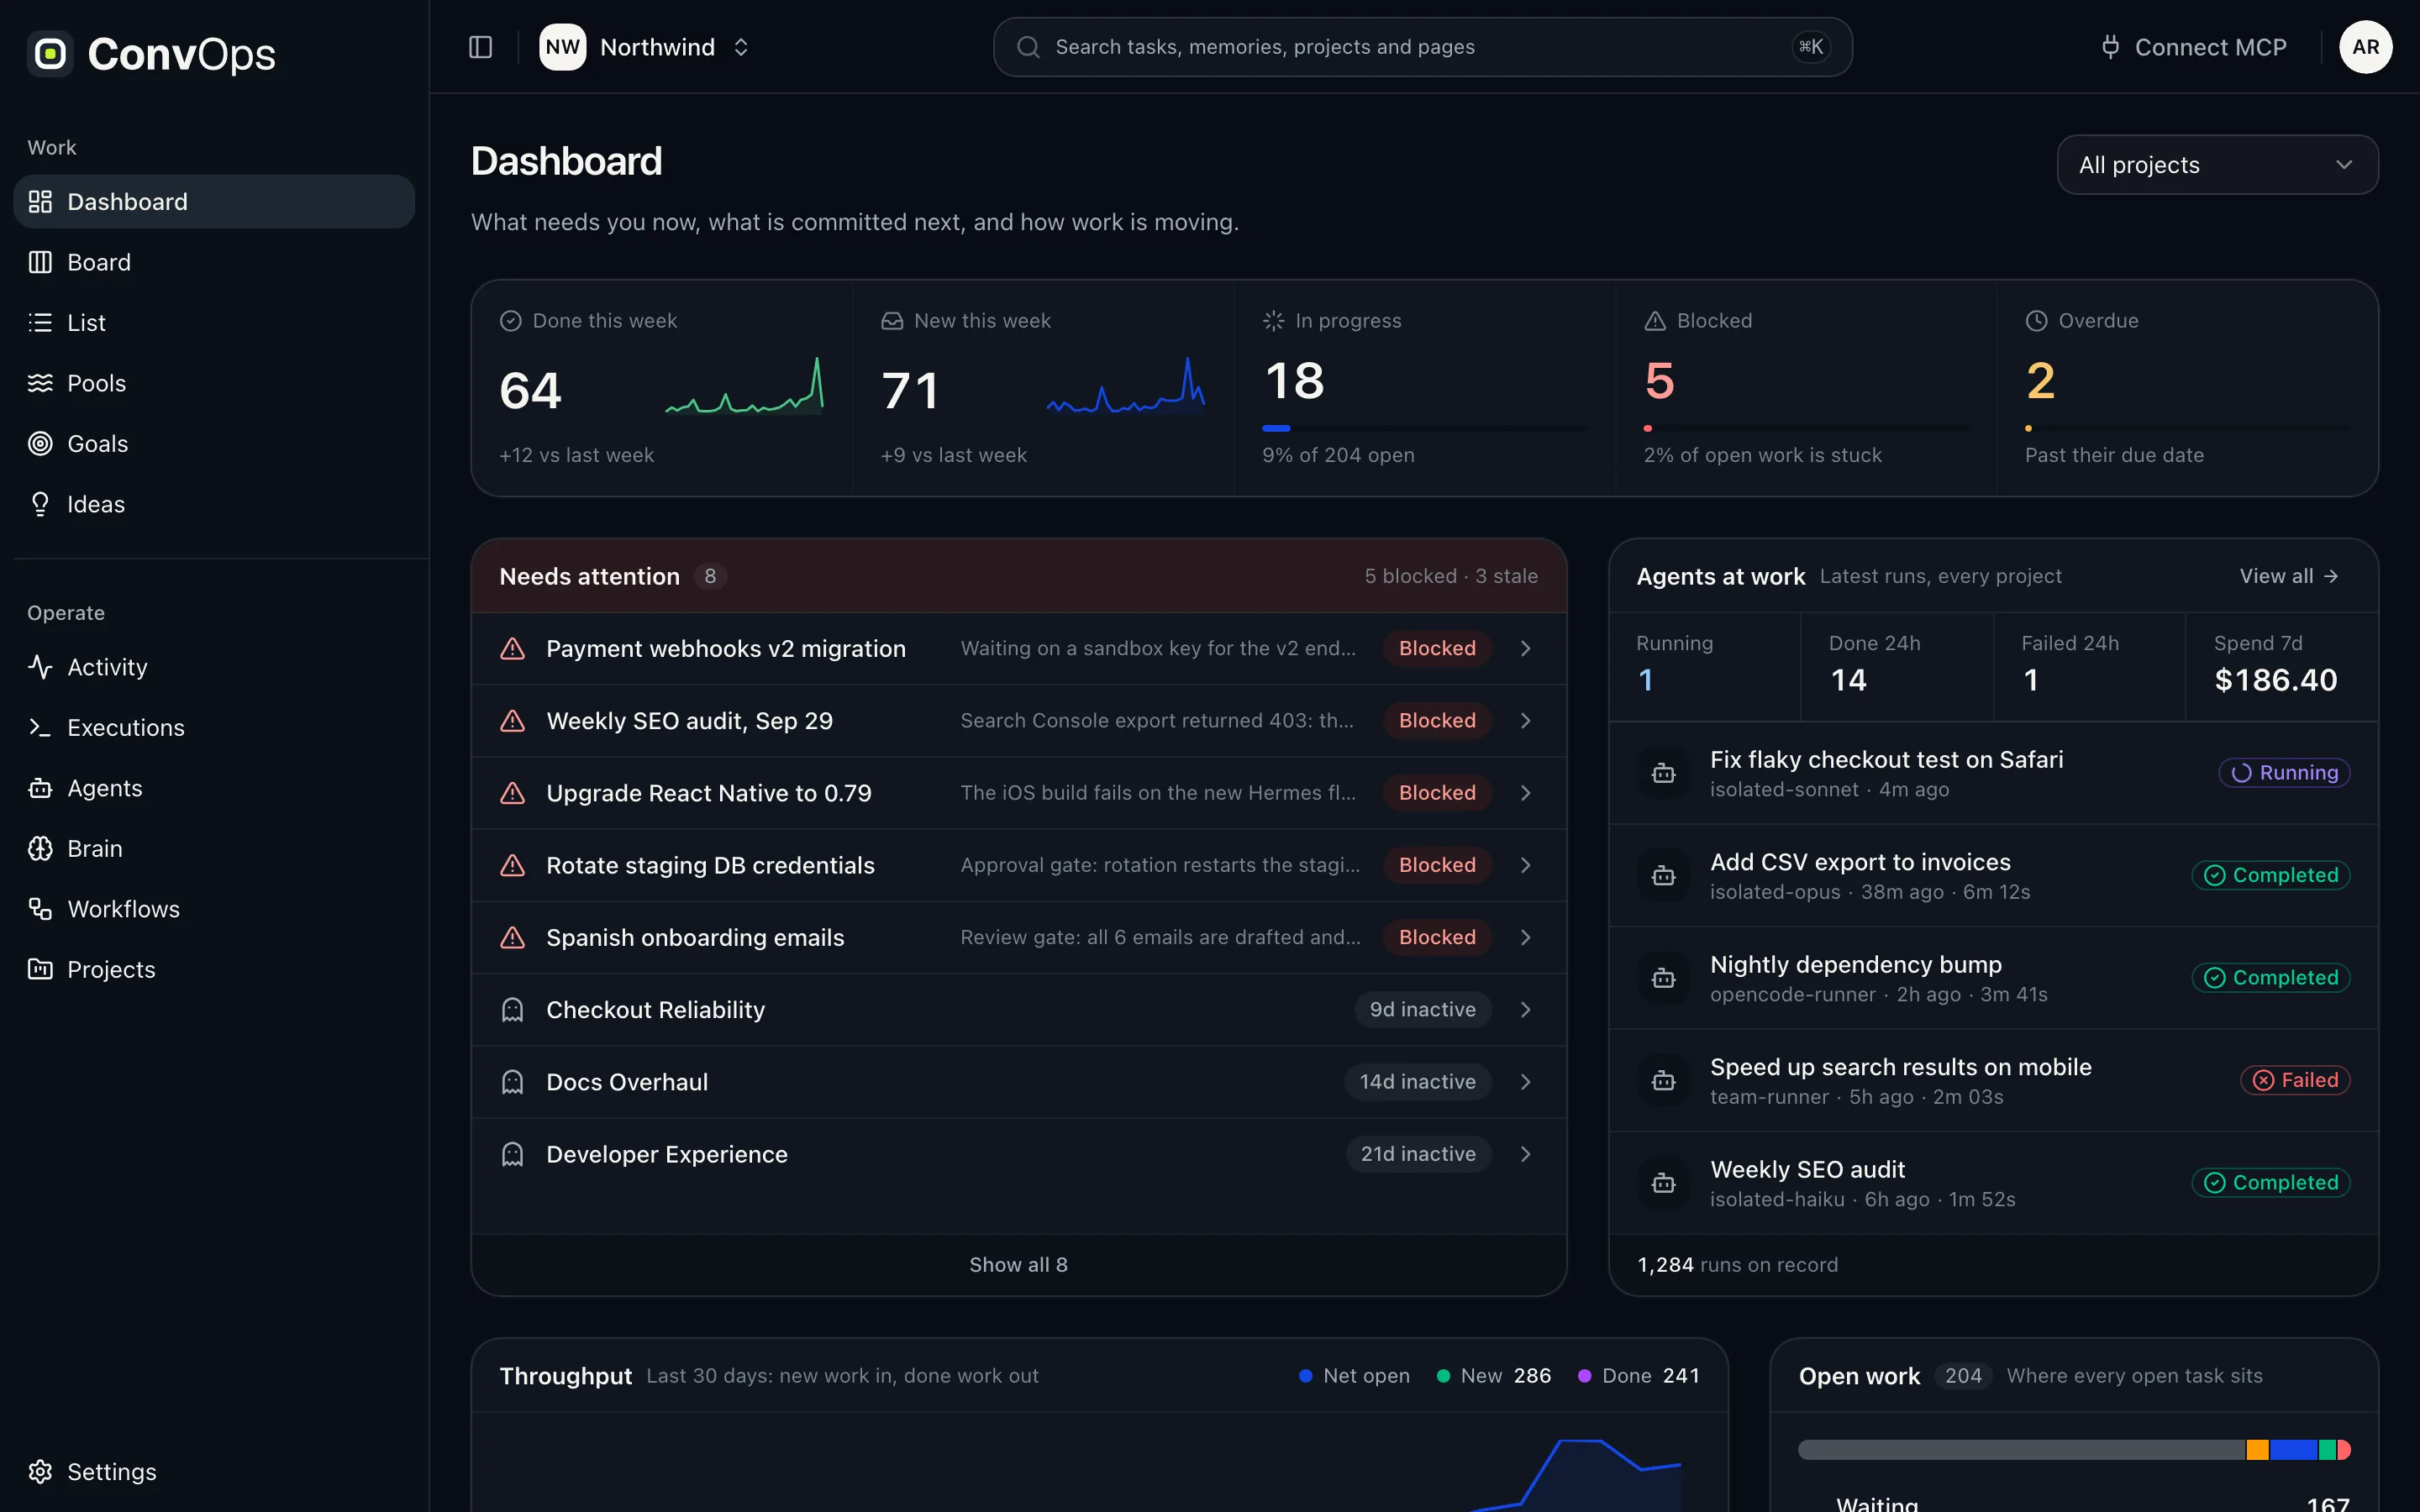The image size is (2420, 1512).
Task: Click orange segment of Open work bar
Action: (2257, 1450)
